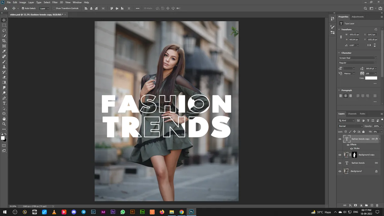Select the Gradient tool
The image size is (384, 216).
pyautogui.click(x=4, y=82)
